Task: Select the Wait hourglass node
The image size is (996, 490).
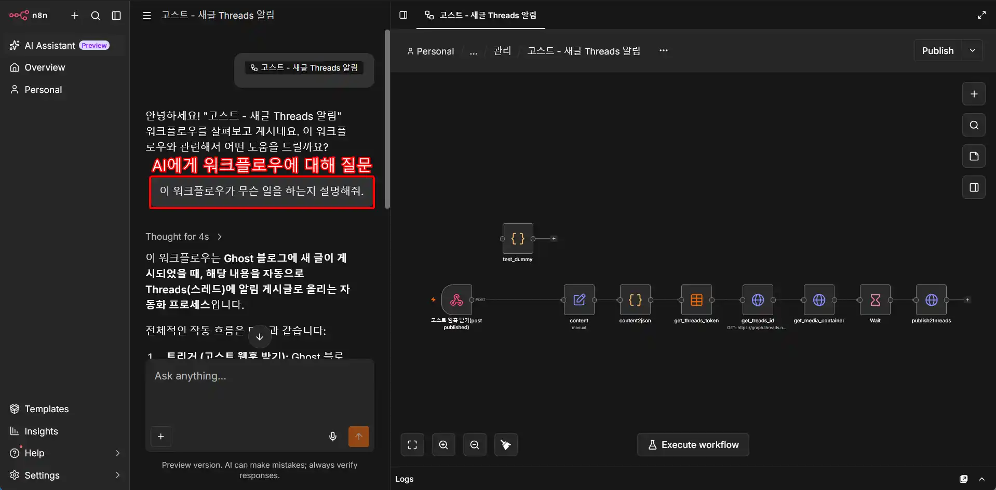Action: click(875, 300)
